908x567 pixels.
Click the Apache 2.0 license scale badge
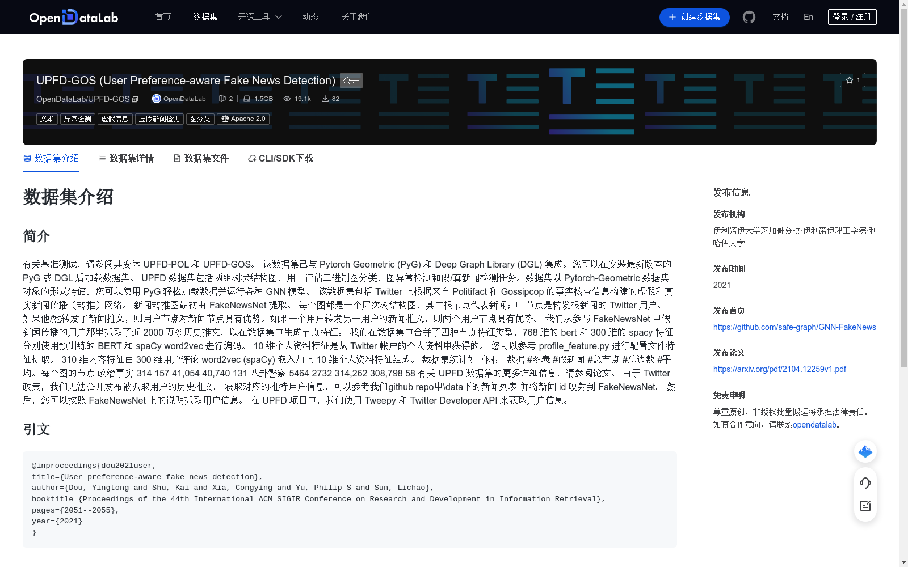coord(243,119)
